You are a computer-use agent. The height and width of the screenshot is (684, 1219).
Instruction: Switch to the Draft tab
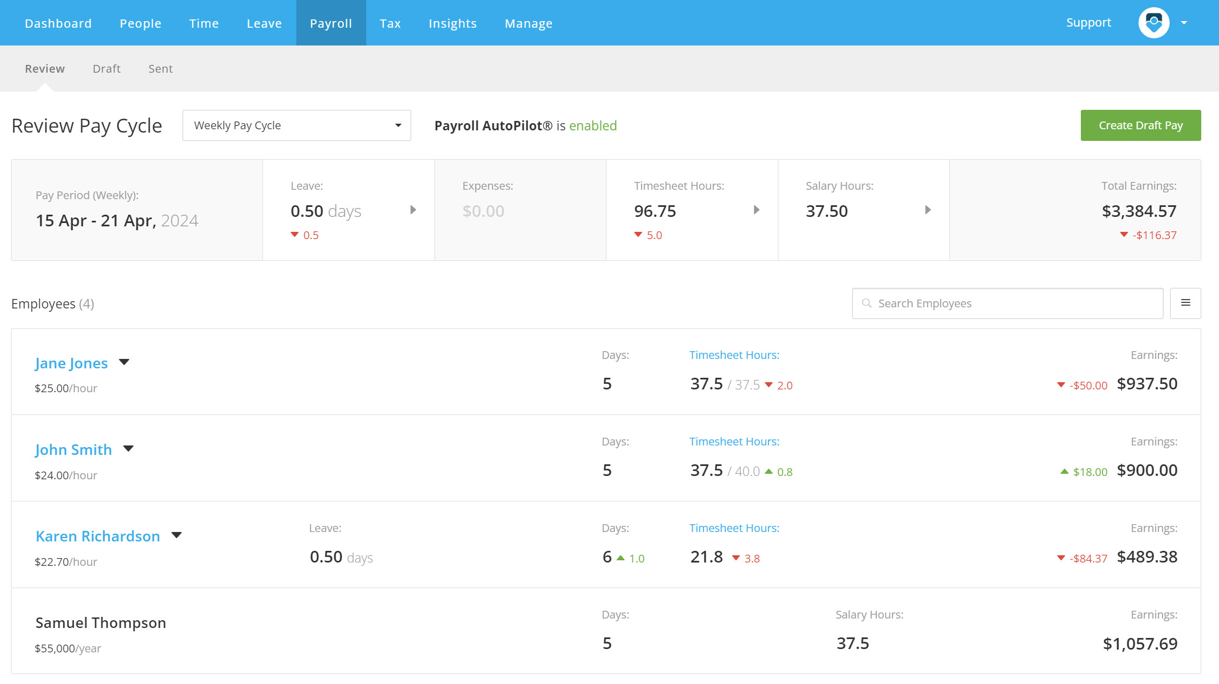[x=107, y=69]
